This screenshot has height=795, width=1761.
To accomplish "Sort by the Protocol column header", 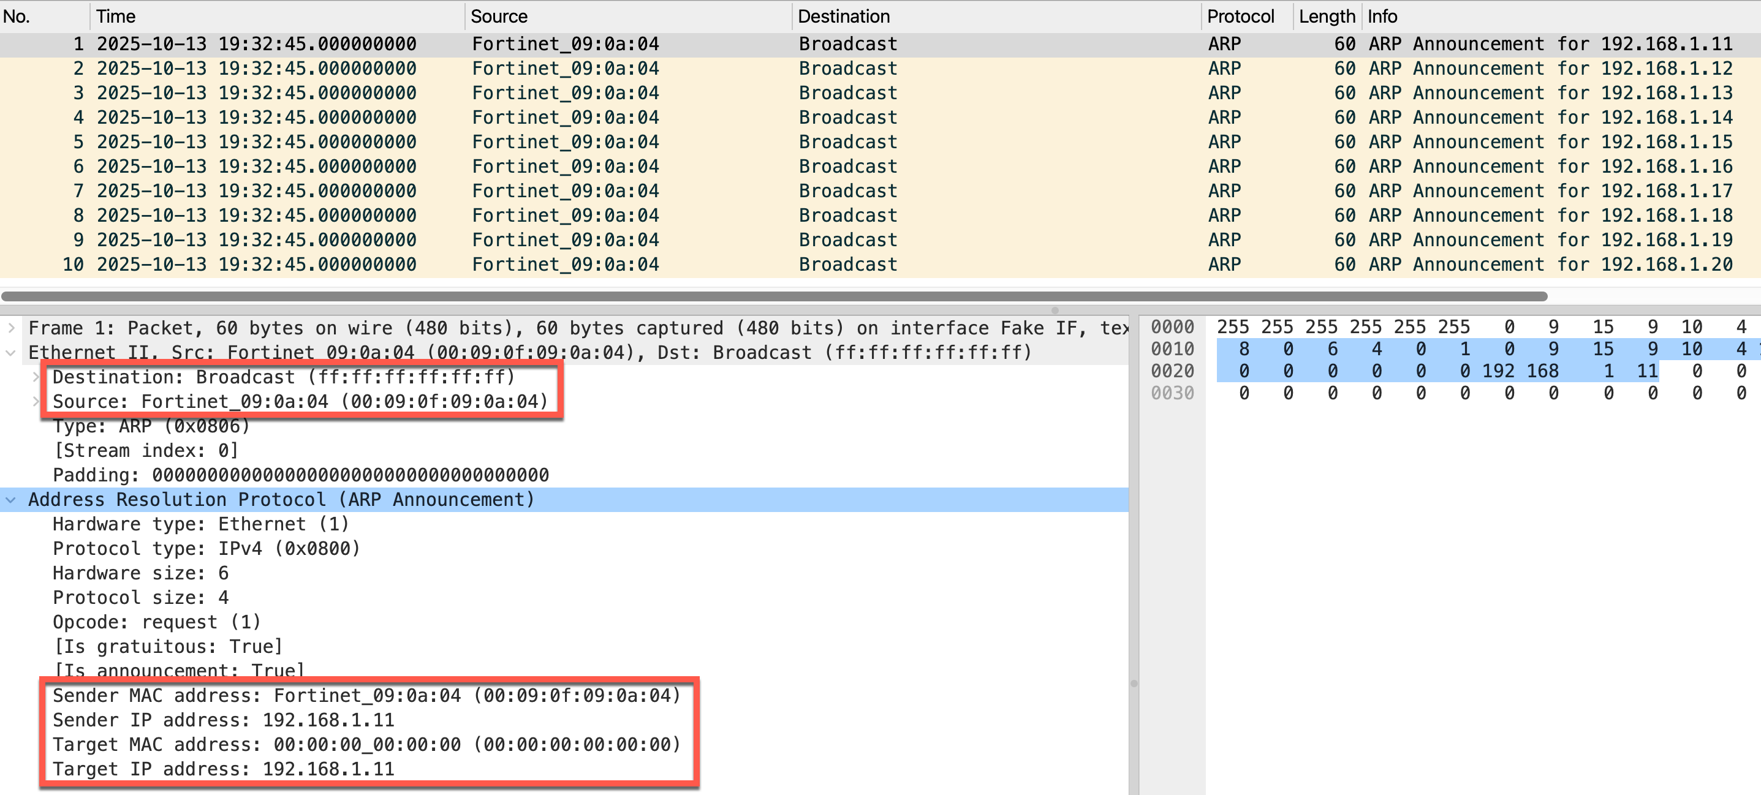I will (1240, 17).
